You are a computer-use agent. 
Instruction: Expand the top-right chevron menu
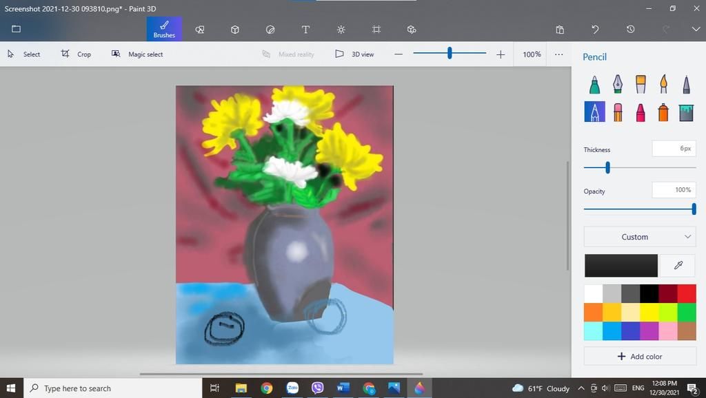(x=695, y=29)
